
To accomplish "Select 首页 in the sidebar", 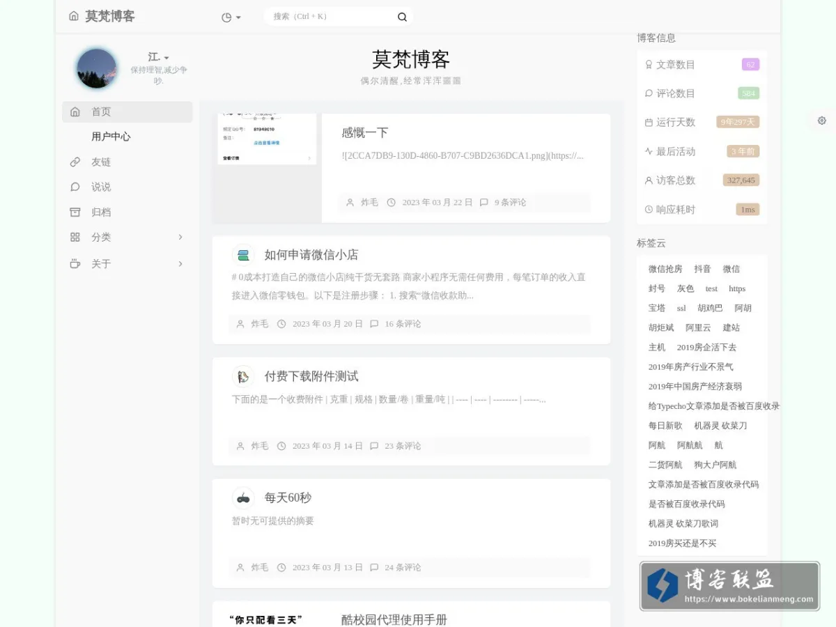I will (127, 111).
